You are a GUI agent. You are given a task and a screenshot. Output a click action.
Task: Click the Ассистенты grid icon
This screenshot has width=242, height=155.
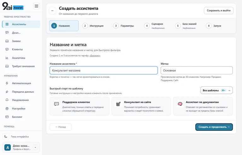pos(7,24)
